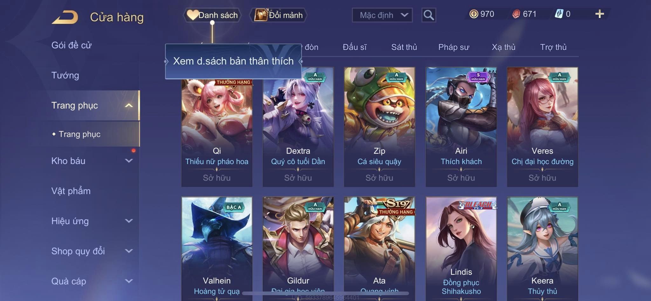Go back using the gold arrow icon
Viewport: 651px width, 301px height.
pyautogui.click(x=65, y=17)
